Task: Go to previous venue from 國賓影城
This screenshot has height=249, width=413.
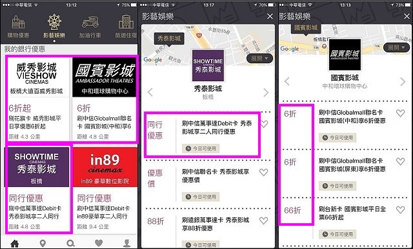Action: tap(287, 81)
